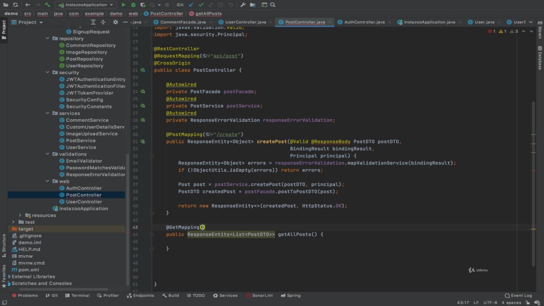Open the Event Log panel
Viewport: 544px width, 306px height.
click(x=518, y=295)
